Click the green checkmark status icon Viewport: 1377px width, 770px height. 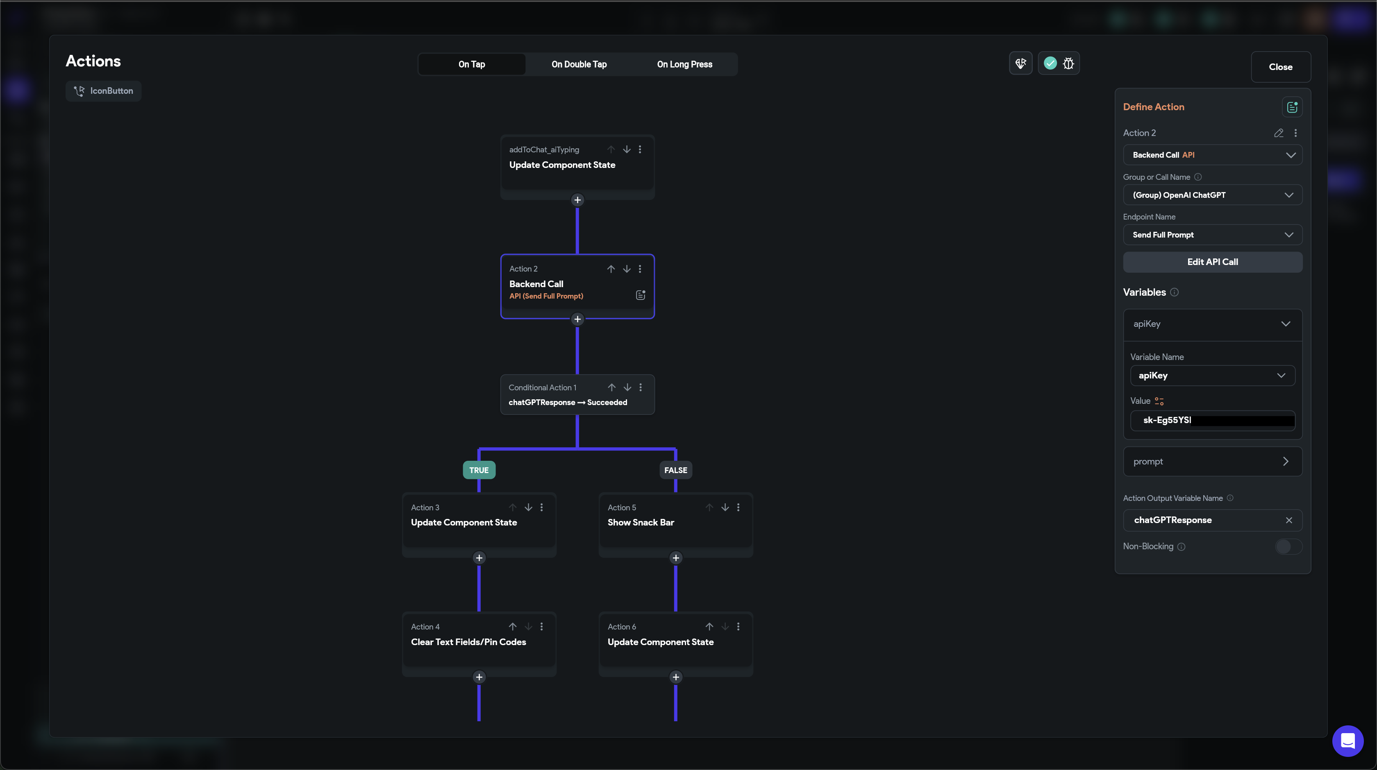(x=1050, y=63)
